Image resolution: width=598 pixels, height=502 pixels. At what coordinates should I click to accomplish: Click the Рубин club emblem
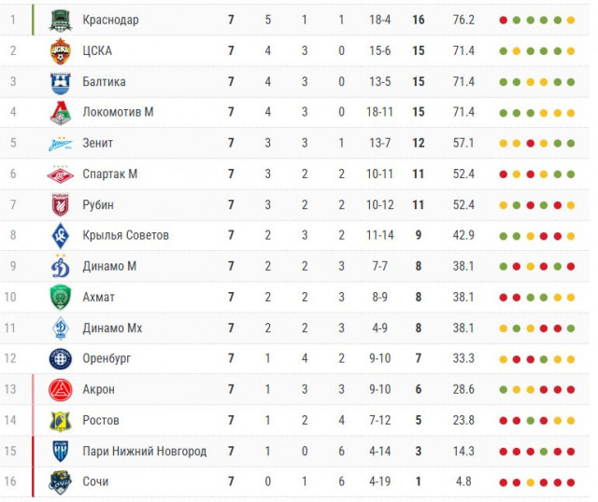(x=61, y=205)
